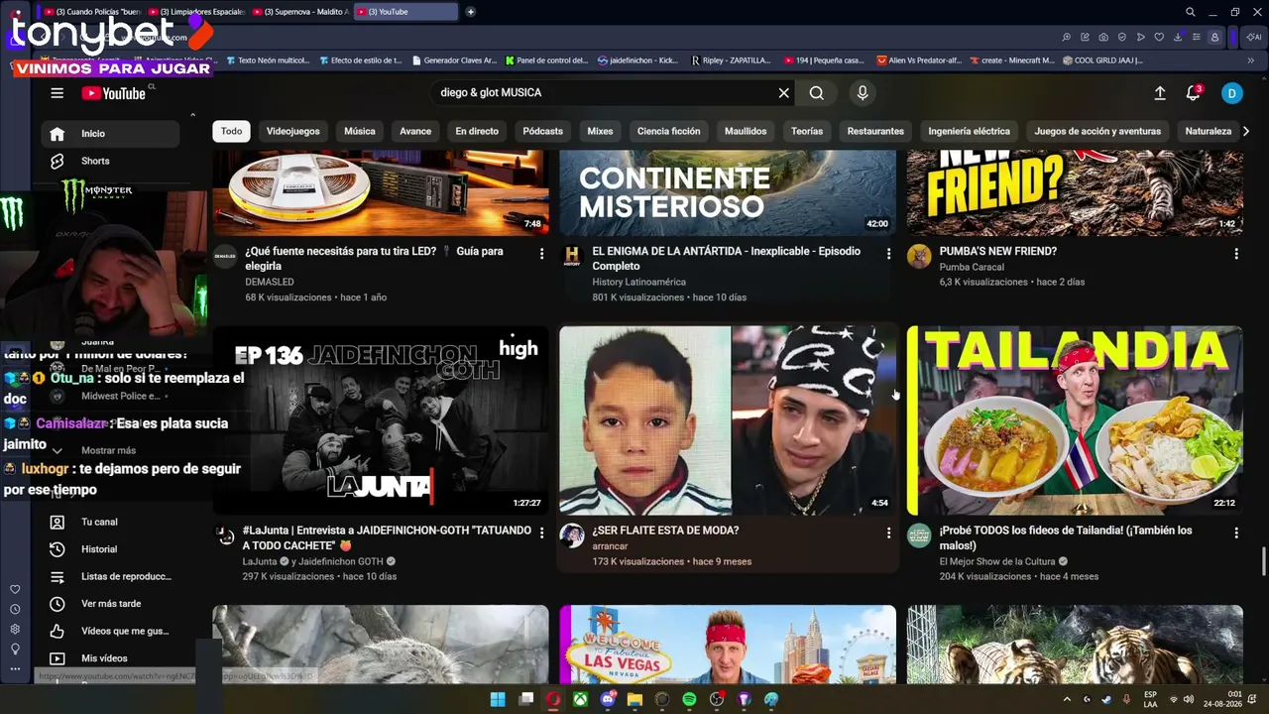Open options for the LED strip video
Image resolution: width=1269 pixels, height=714 pixels.
point(541,254)
